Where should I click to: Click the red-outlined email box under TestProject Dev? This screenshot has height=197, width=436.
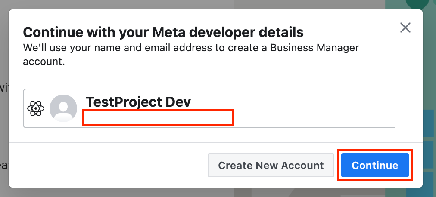(x=158, y=118)
